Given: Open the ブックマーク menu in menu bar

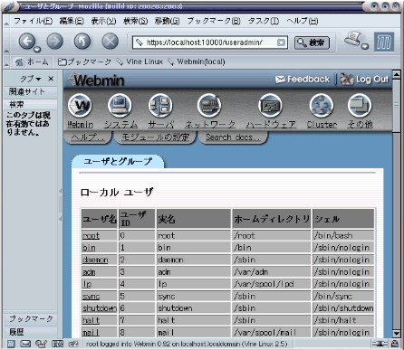Looking at the screenshot, I should click(x=214, y=21).
